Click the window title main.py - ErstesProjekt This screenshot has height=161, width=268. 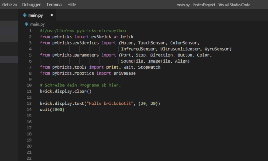(213, 5)
